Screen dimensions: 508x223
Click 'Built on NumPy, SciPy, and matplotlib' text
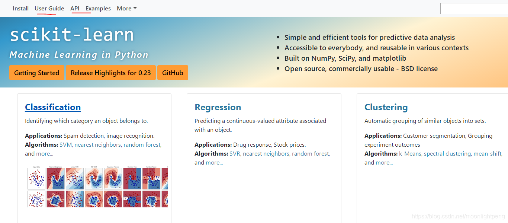(345, 58)
